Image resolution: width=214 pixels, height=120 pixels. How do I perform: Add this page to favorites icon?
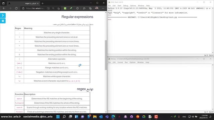point(59,8)
